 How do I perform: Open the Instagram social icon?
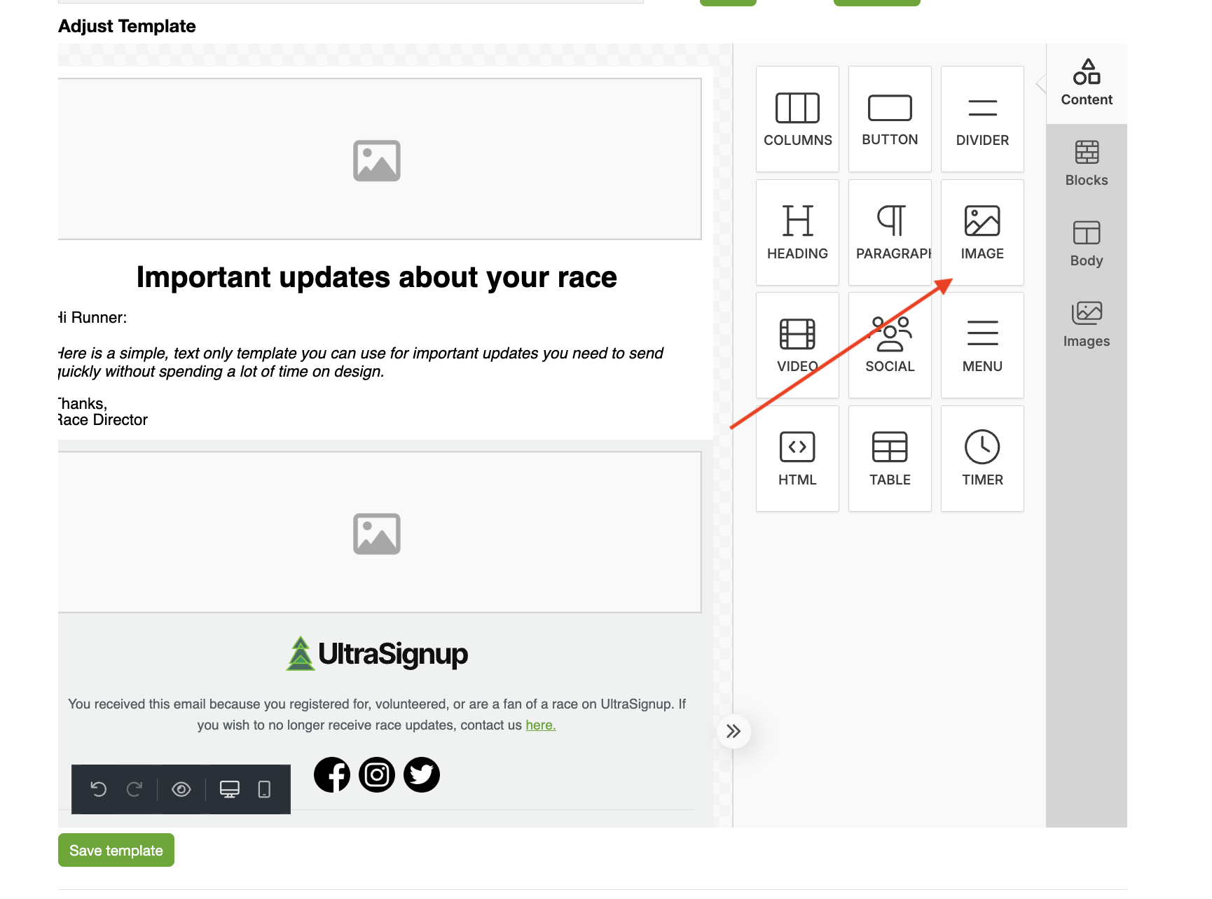pyautogui.click(x=377, y=774)
